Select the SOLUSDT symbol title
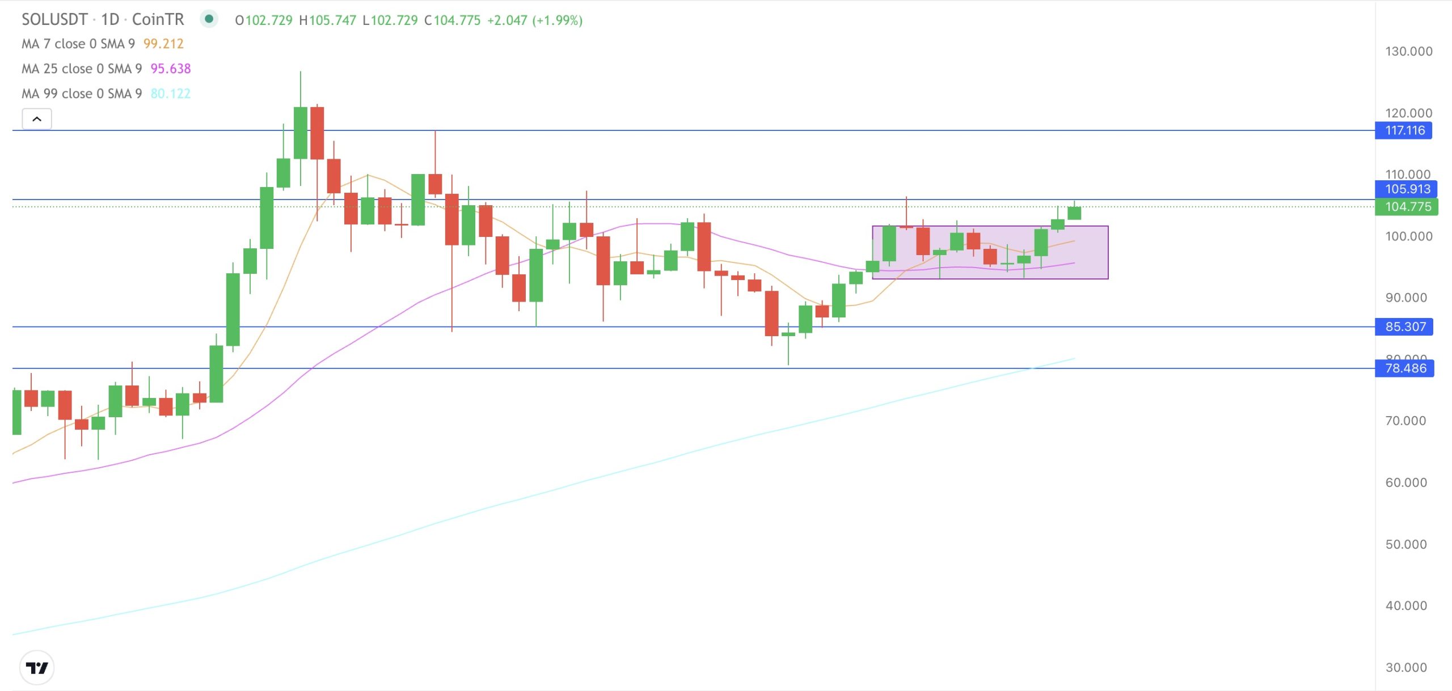The width and height of the screenshot is (1452, 691). 54,20
